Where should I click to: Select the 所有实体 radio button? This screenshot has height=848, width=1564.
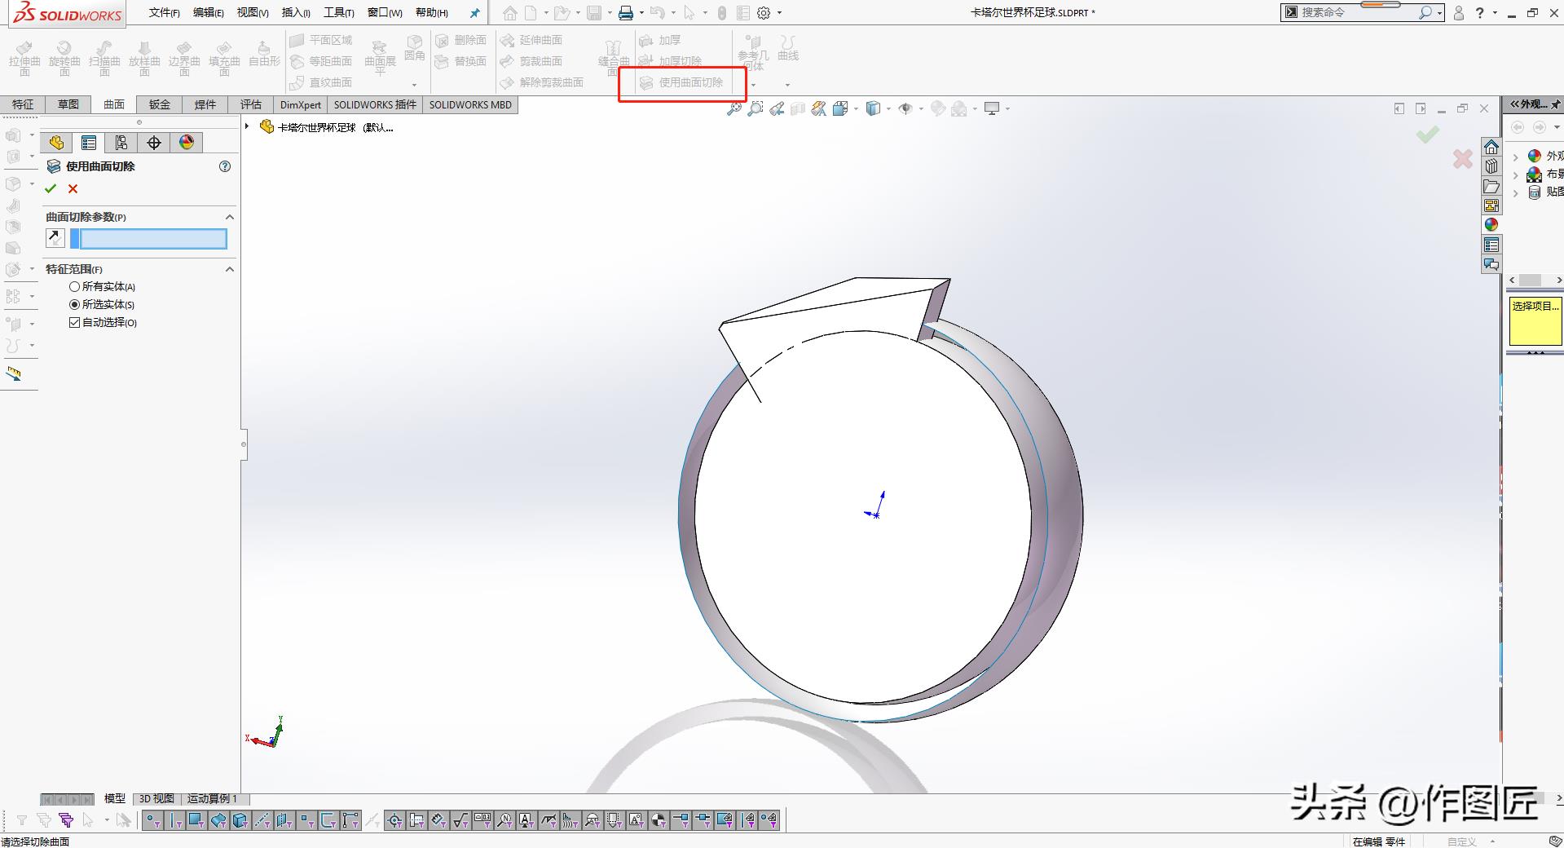click(x=75, y=287)
